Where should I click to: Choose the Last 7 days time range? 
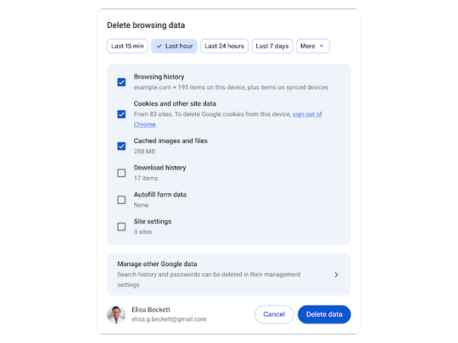tap(272, 46)
